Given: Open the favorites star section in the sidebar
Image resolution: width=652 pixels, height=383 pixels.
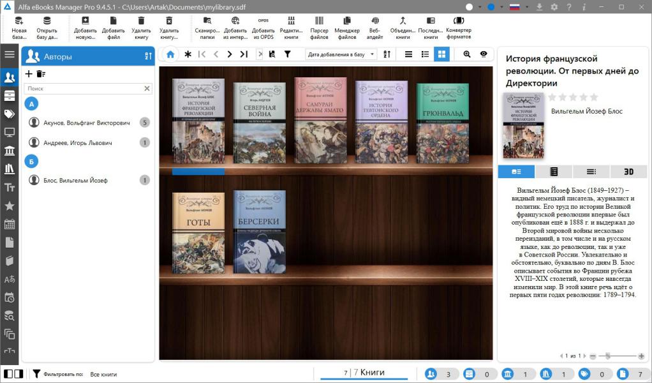Looking at the screenshot, I should (x=10, y=206).
